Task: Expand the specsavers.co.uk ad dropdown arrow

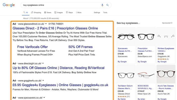Action: tap(44, 98)
